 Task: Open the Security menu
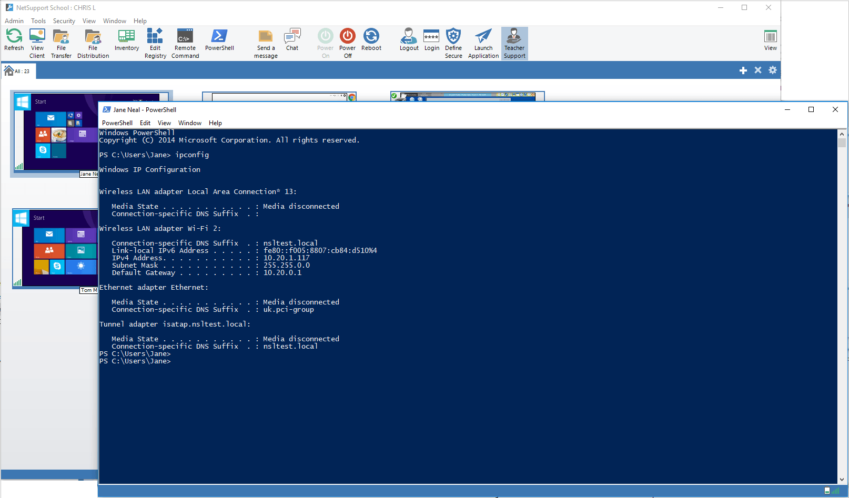[x=64, y=21]
